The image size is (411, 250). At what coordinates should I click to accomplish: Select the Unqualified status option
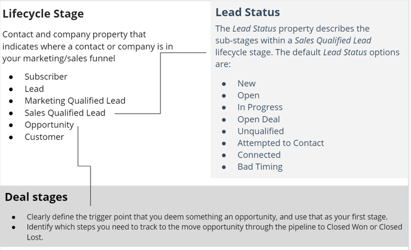[x=261, y=131]
